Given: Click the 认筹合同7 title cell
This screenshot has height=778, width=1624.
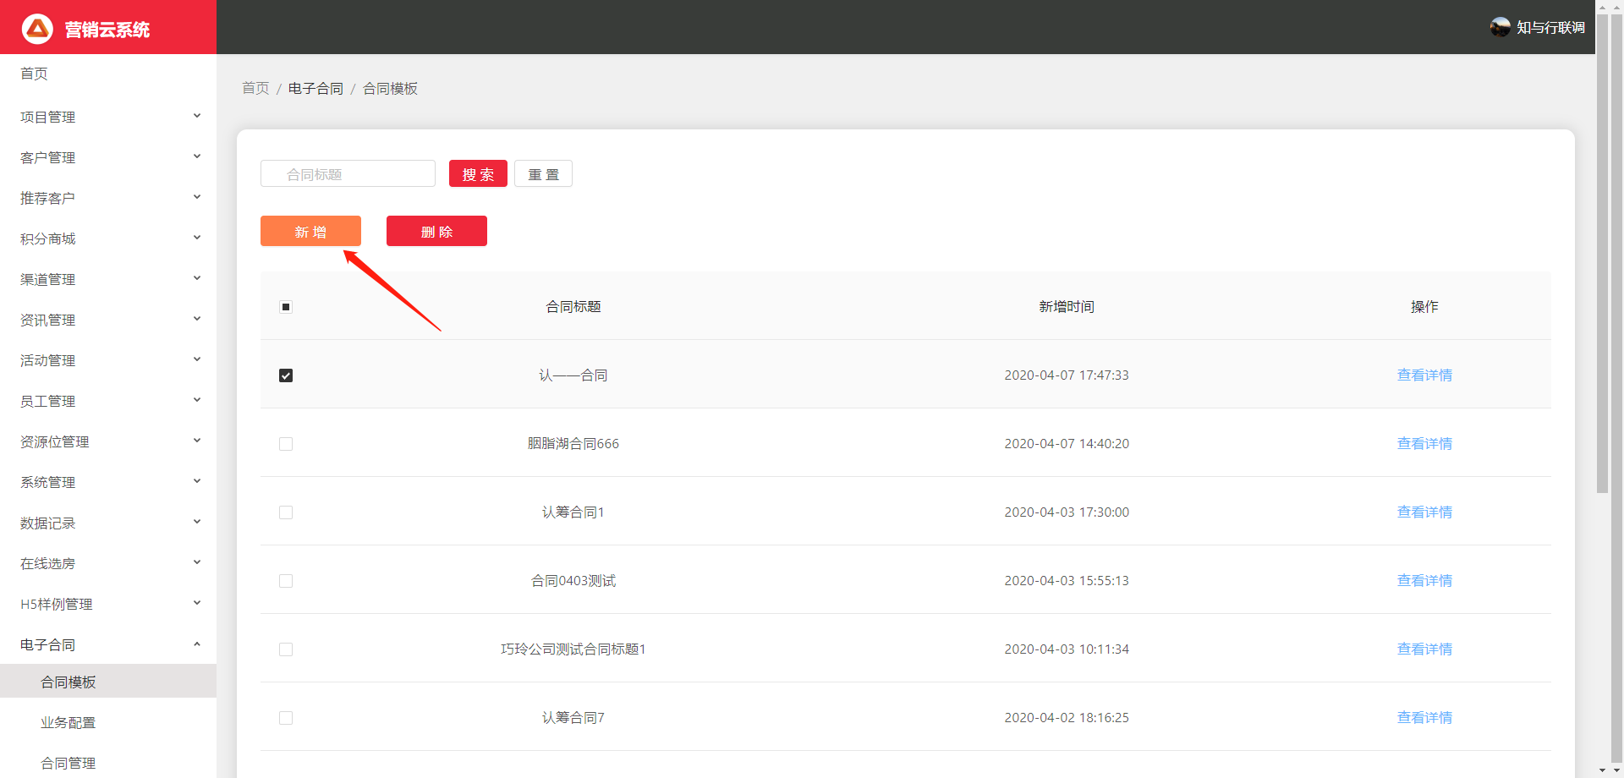Looking at the screenshot, I should (x=573, y=717).
